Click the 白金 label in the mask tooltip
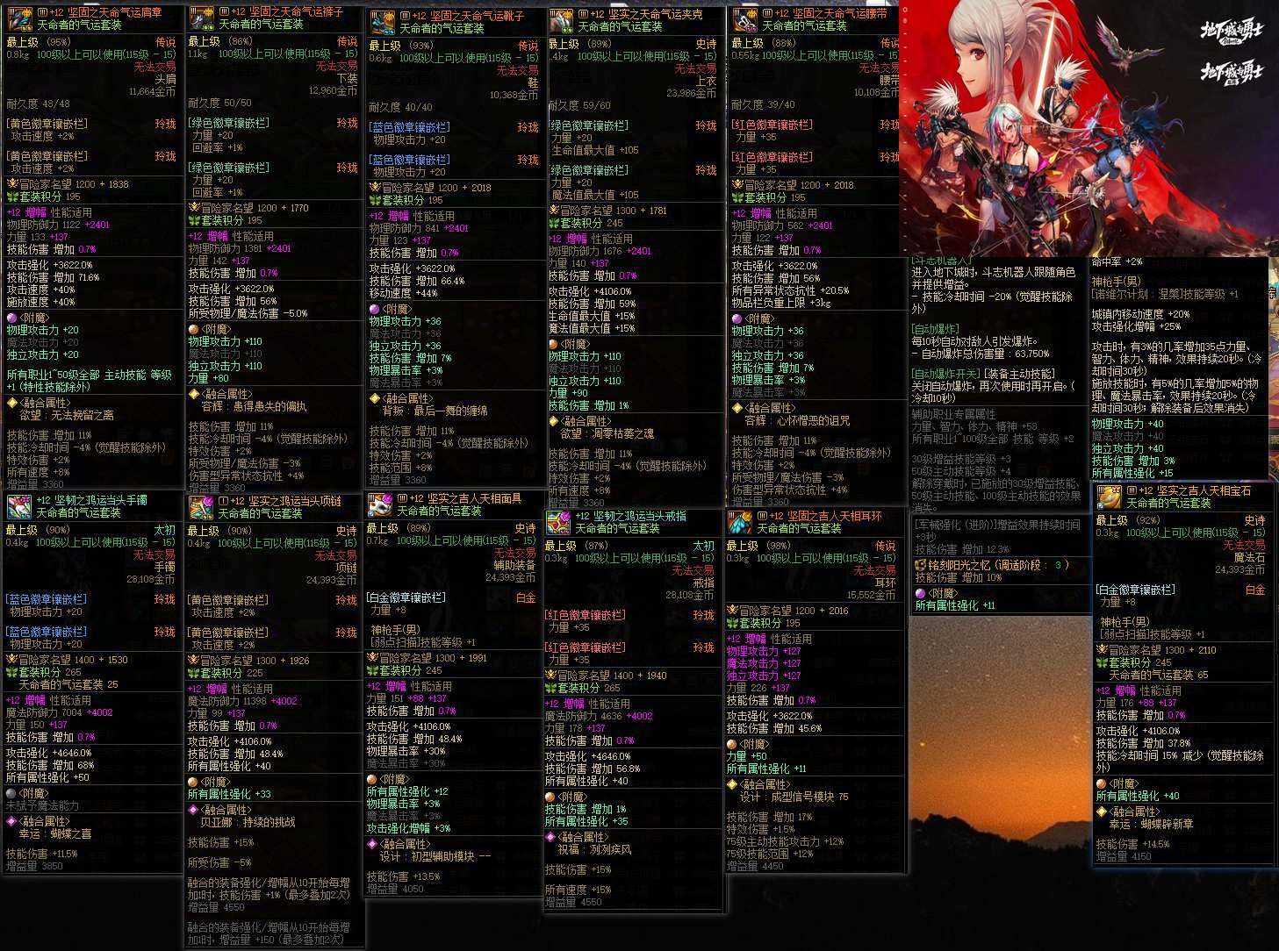Screen dimensions: 1279x951 [x=526, y=597]
